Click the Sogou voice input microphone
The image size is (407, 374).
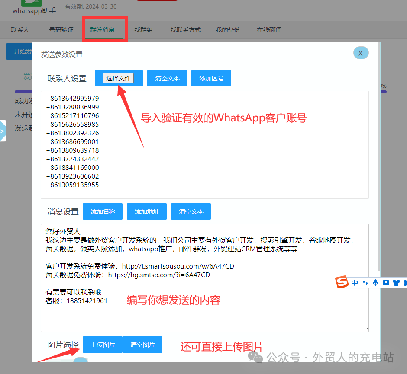(x=375, y=283)
